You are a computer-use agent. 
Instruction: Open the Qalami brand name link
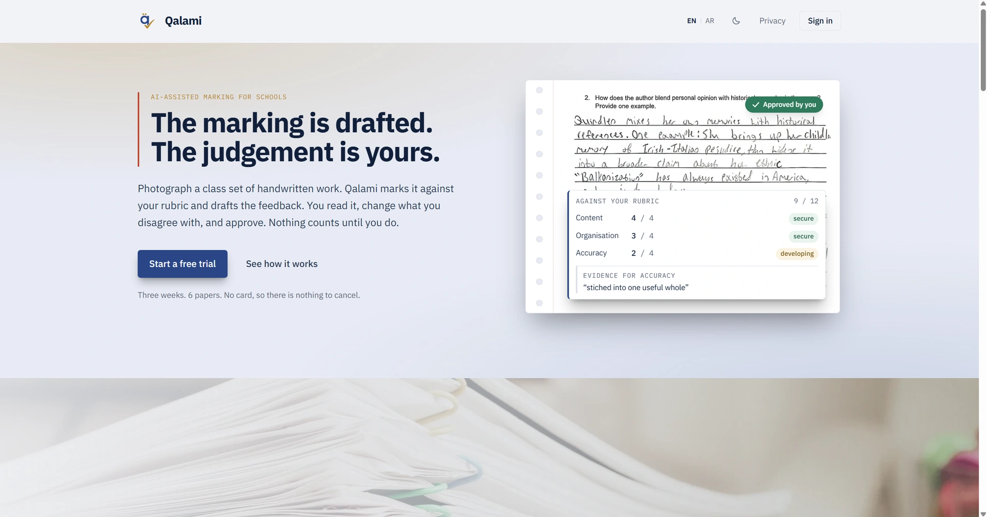pyautogui.click(x=183, y=21)
